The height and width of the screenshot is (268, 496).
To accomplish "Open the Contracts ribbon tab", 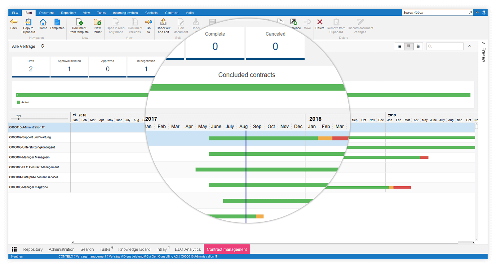I will (x=171, y=13).
